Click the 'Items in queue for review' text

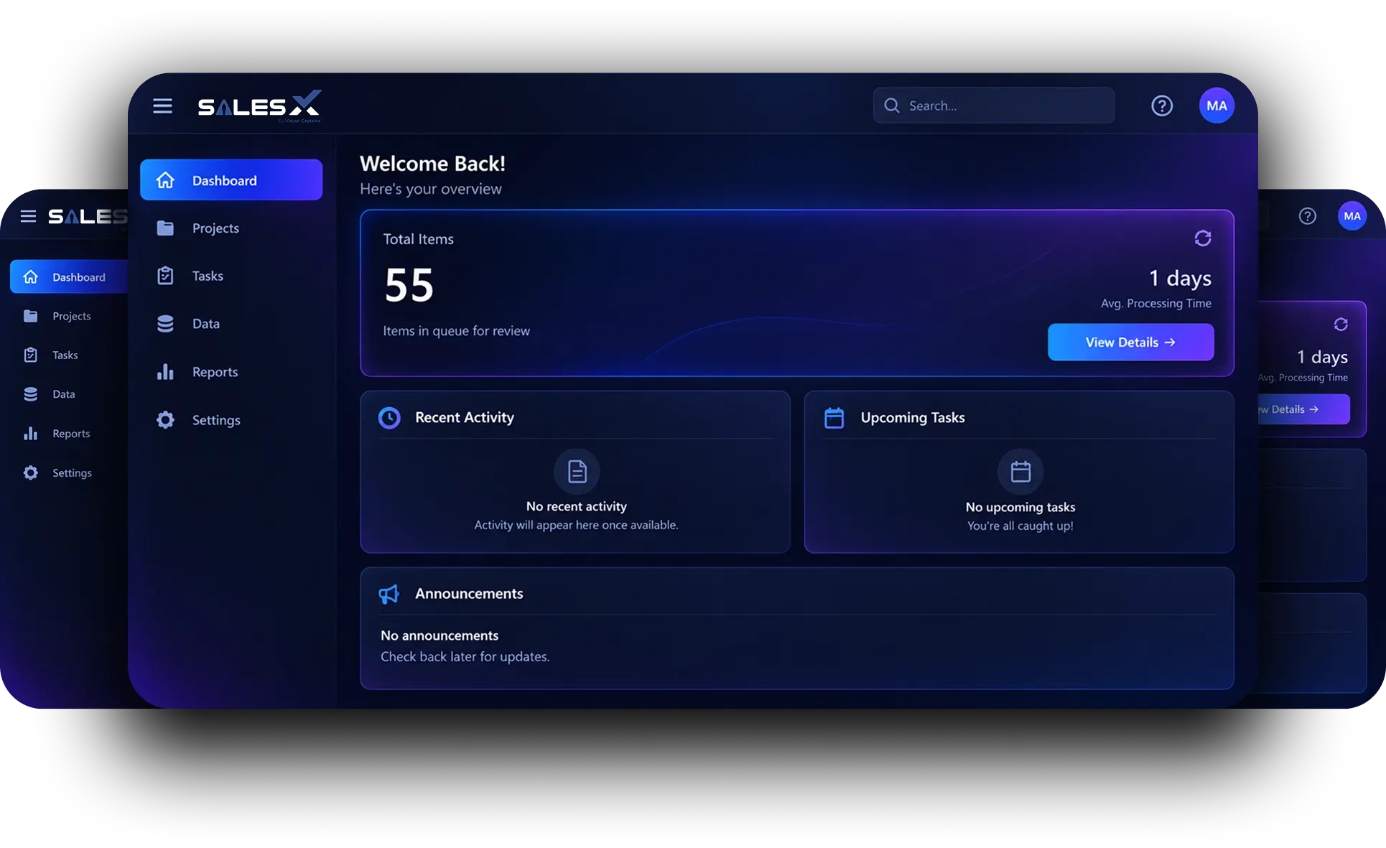pyautogui.click(x=456, y=331)
